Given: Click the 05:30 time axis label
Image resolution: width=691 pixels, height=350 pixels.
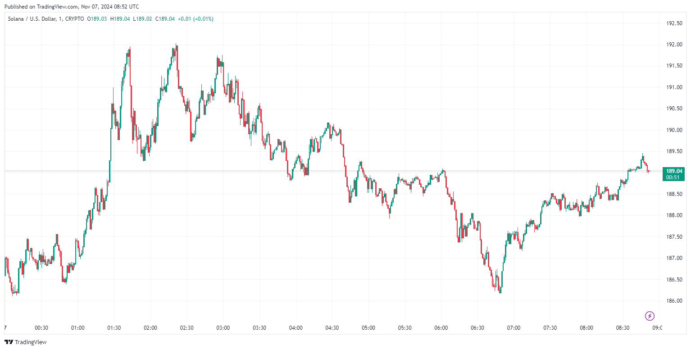Looking at the screenshot, I should point(405,328).
